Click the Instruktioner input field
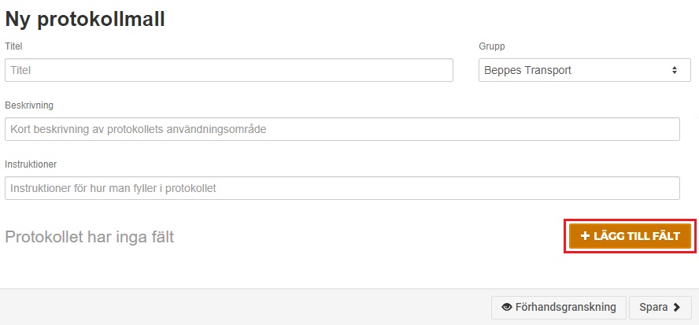This screenshot has width=699, height=325. [342, 188]
